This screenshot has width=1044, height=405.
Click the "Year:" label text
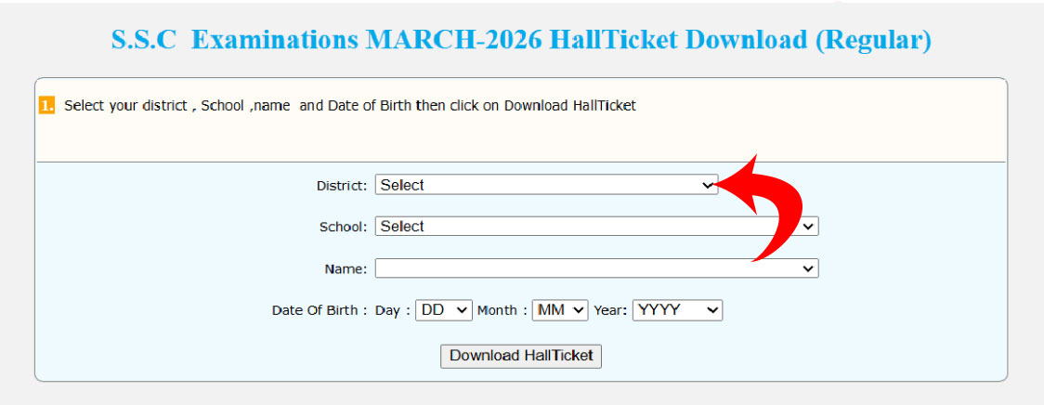click(611, 311)
